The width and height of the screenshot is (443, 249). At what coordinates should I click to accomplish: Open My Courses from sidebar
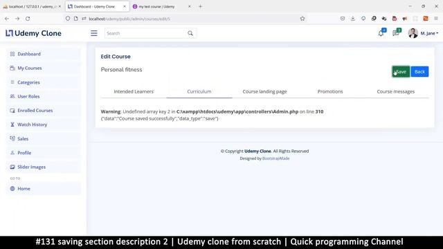coord(43,68)
